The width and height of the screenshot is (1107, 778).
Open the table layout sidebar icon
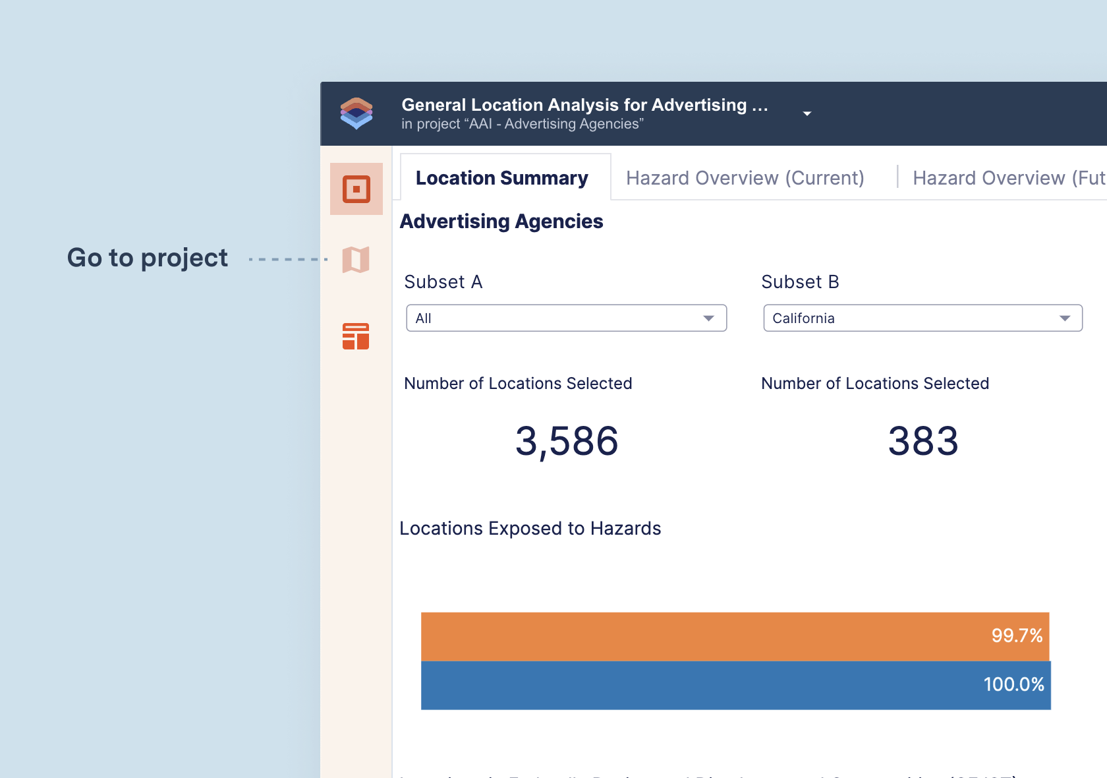[356, 336]
